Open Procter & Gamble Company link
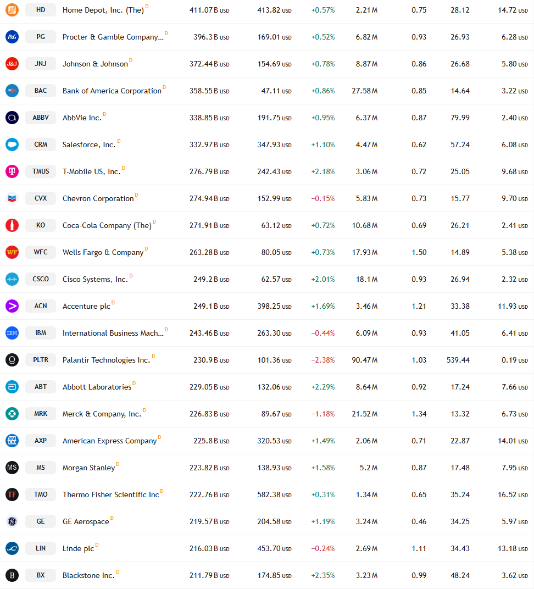The height and width of the screenshot is (589, 534). click(113, 37)
